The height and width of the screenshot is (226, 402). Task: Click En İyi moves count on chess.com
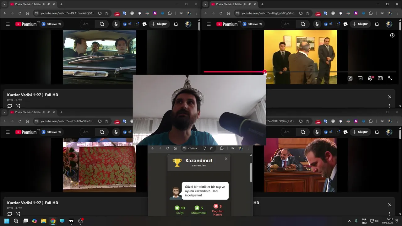pos(180,210)
